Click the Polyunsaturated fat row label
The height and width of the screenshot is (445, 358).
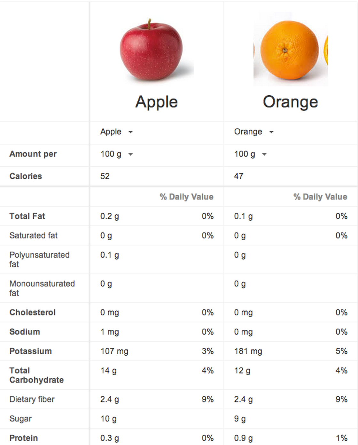click(39, 259)
